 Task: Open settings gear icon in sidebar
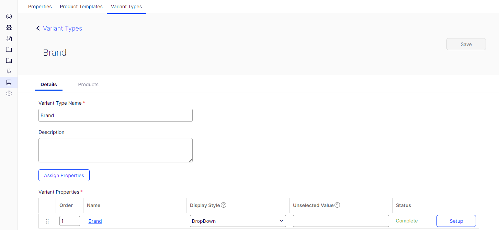pos(9,93)
